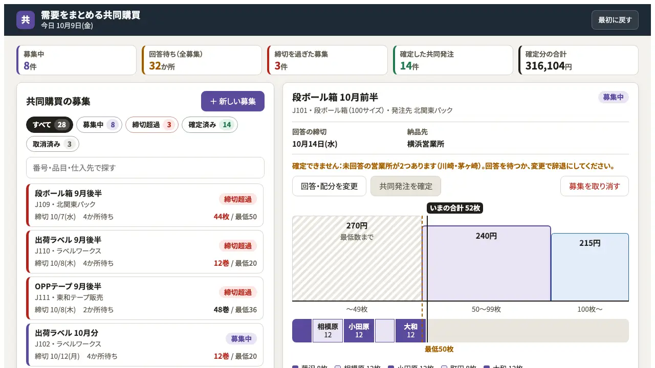Open 回答・配分を変更 for this request
Image resolution: width=655 pixels, height=368 pixels.
point(330,186)
